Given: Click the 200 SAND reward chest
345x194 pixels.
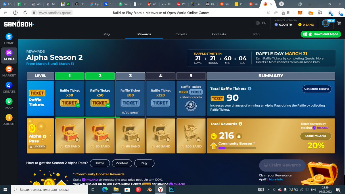Looking at the screenshot, I should tap(191, 136).
